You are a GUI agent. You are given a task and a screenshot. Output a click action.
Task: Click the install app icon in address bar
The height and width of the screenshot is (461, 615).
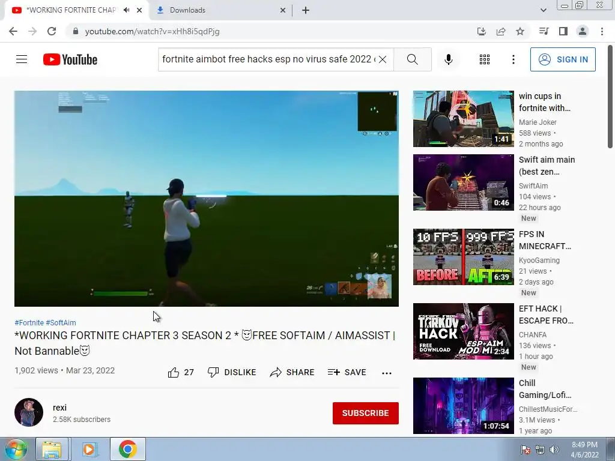tap(482, 31)
